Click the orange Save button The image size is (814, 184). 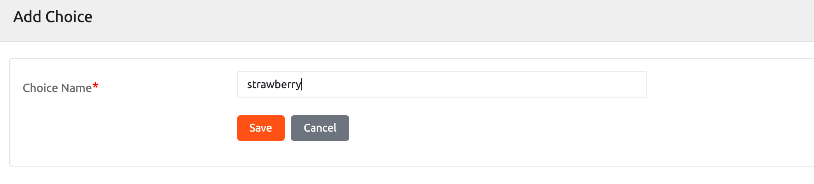(x=261, y=128)
